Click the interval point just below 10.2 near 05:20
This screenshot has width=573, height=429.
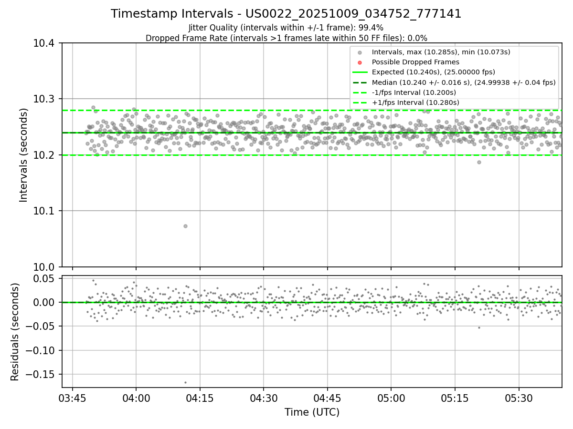(479, 162)
